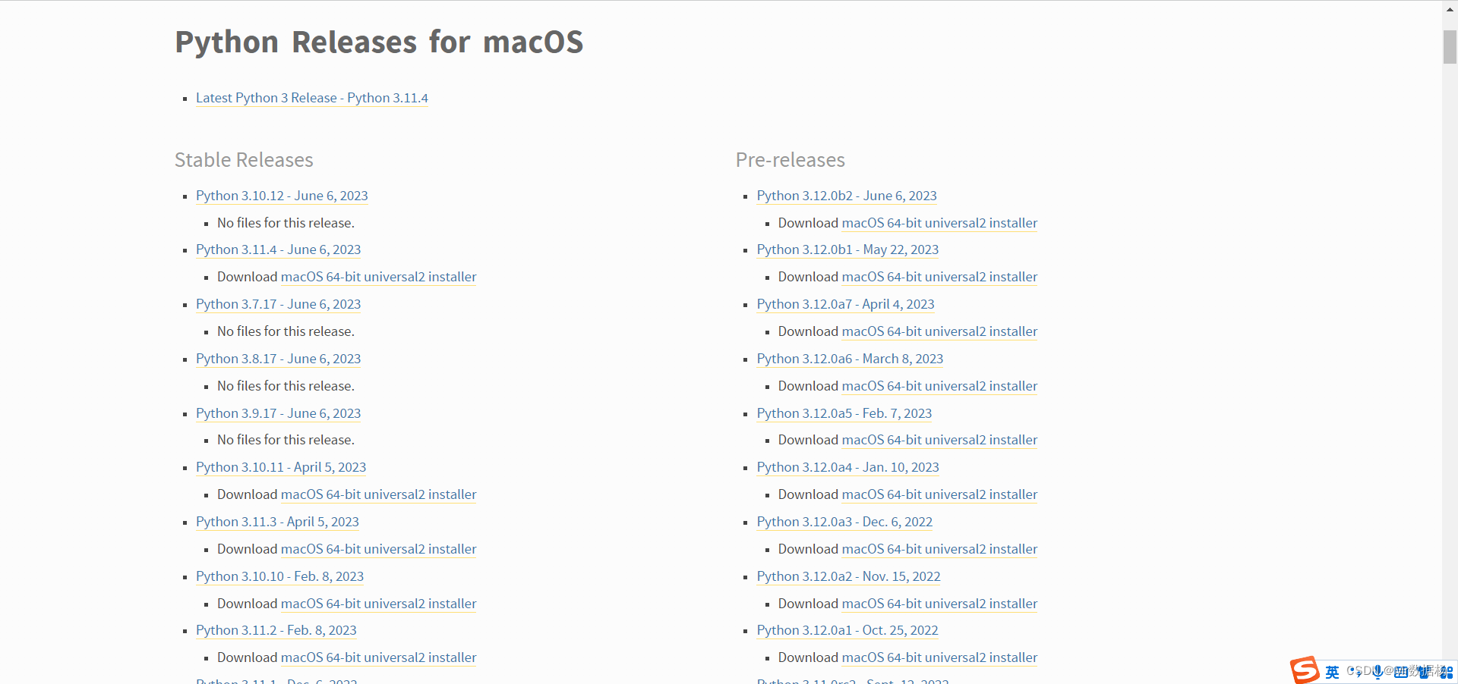Open Python 3.12.0a7 - April 4, 2023 link
1458x684 pixels.
point(845,304)
